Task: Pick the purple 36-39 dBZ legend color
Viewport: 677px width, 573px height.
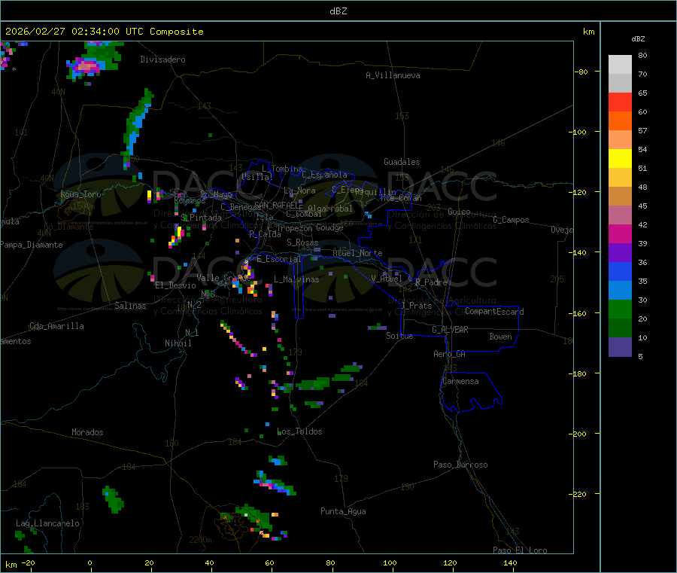Action: coord(620,253)
